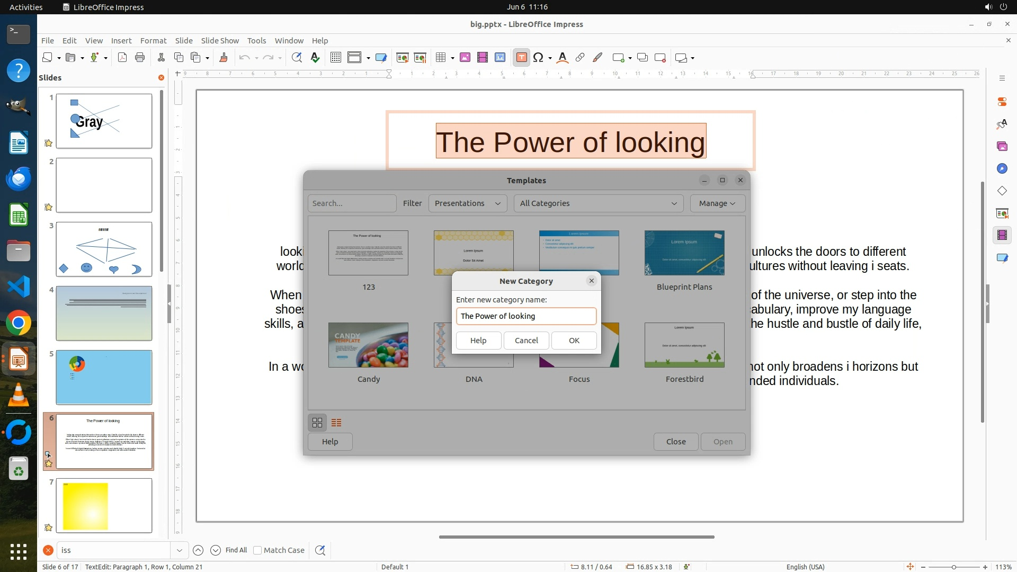
Task: Switch Templates dialog to thumbnail view
Action: click(317, 423)
